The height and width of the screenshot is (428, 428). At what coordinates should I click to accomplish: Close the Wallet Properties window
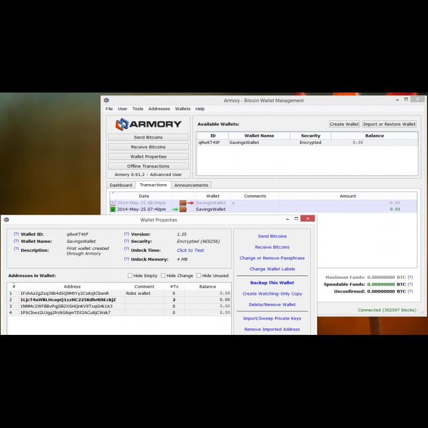point(308,219)
